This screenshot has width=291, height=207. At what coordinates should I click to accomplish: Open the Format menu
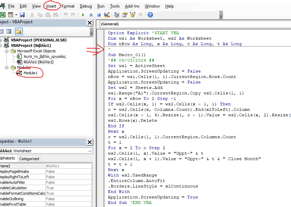(68, 6)
